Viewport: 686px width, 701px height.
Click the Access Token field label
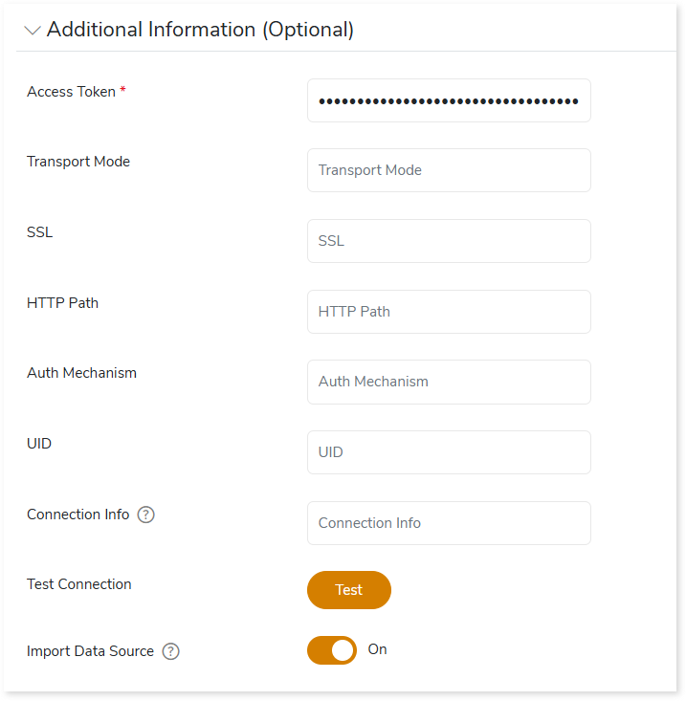(71, 92)
